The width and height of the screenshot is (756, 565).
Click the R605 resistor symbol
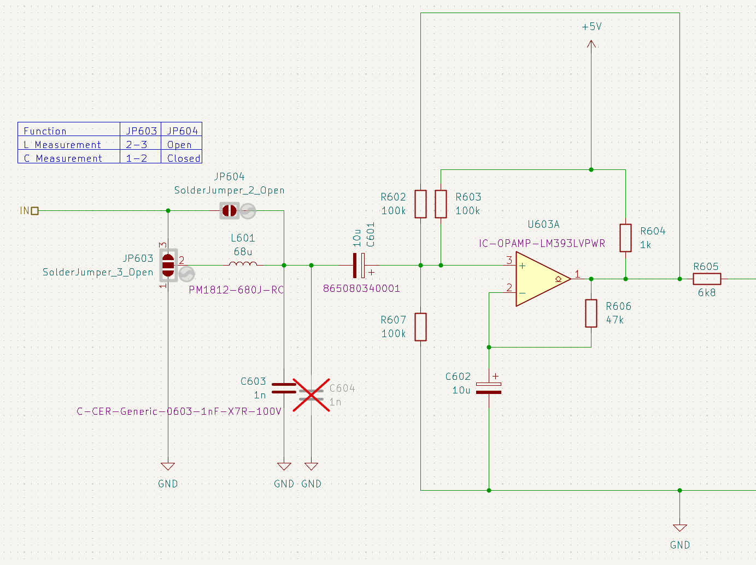tap(706, 279)
